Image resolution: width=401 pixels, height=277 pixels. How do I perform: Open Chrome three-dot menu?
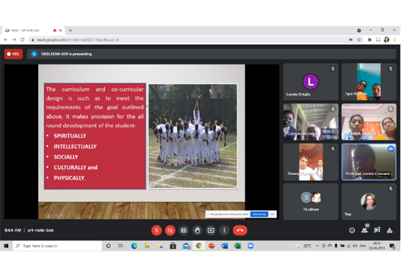[x=395, y=39]
